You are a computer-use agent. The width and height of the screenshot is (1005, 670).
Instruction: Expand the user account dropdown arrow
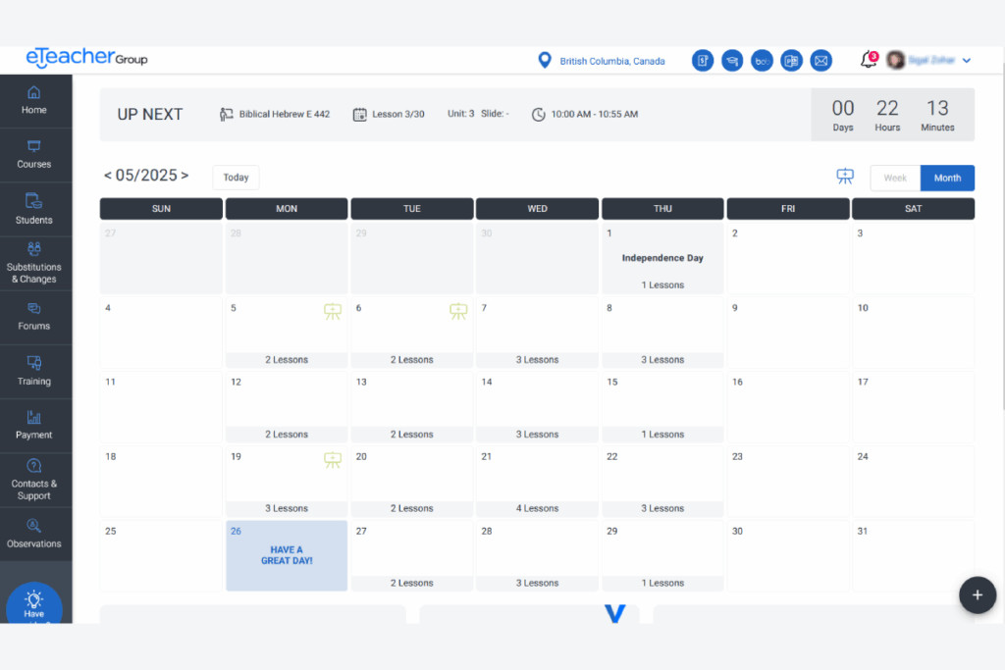[967, 60]
